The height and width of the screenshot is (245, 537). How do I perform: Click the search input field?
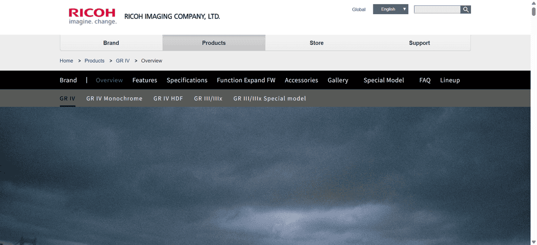tap(437, 9)
